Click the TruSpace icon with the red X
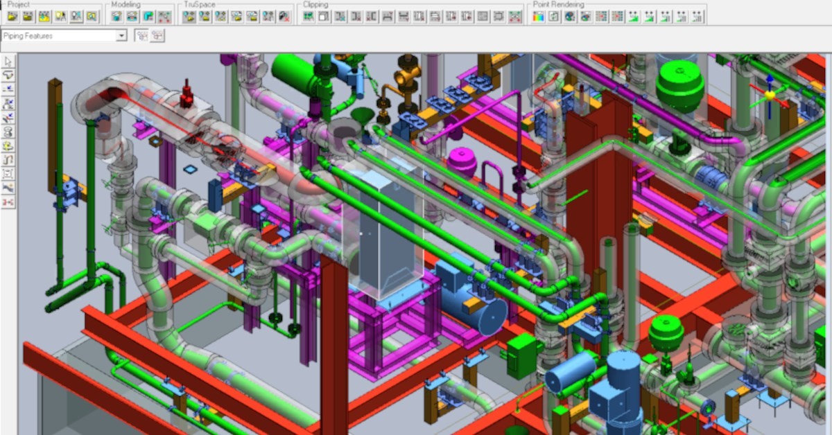832x435 pixels. tap(284, 16)
